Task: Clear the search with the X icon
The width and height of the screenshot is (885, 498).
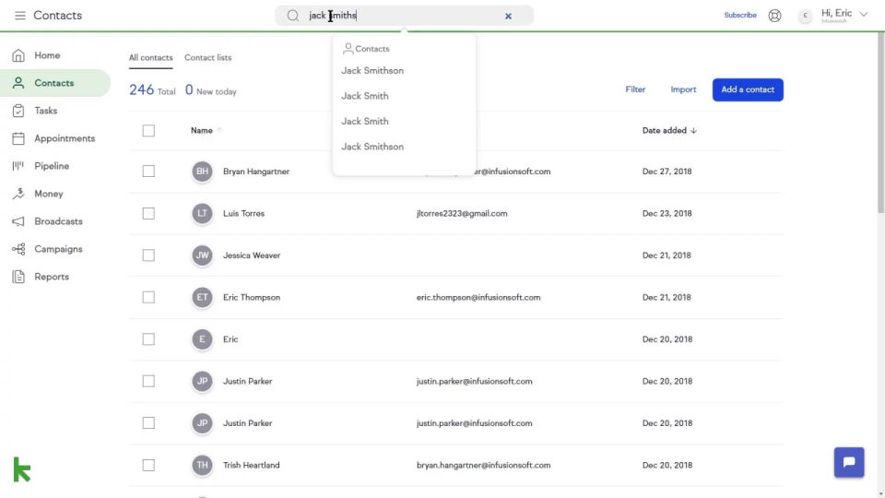Action: tap(508, 16)
